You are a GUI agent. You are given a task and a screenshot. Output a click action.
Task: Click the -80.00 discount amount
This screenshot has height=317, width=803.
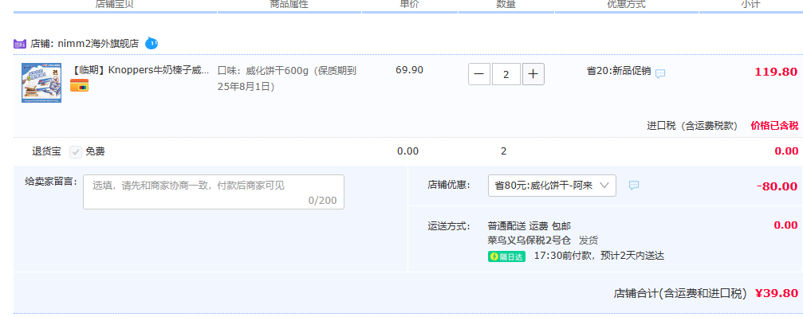click(x=777, y=186)
